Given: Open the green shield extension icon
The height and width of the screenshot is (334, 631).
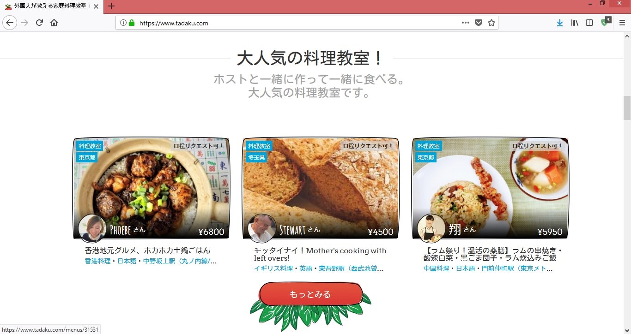Looking at the screenshot, I should pos(605,23).
